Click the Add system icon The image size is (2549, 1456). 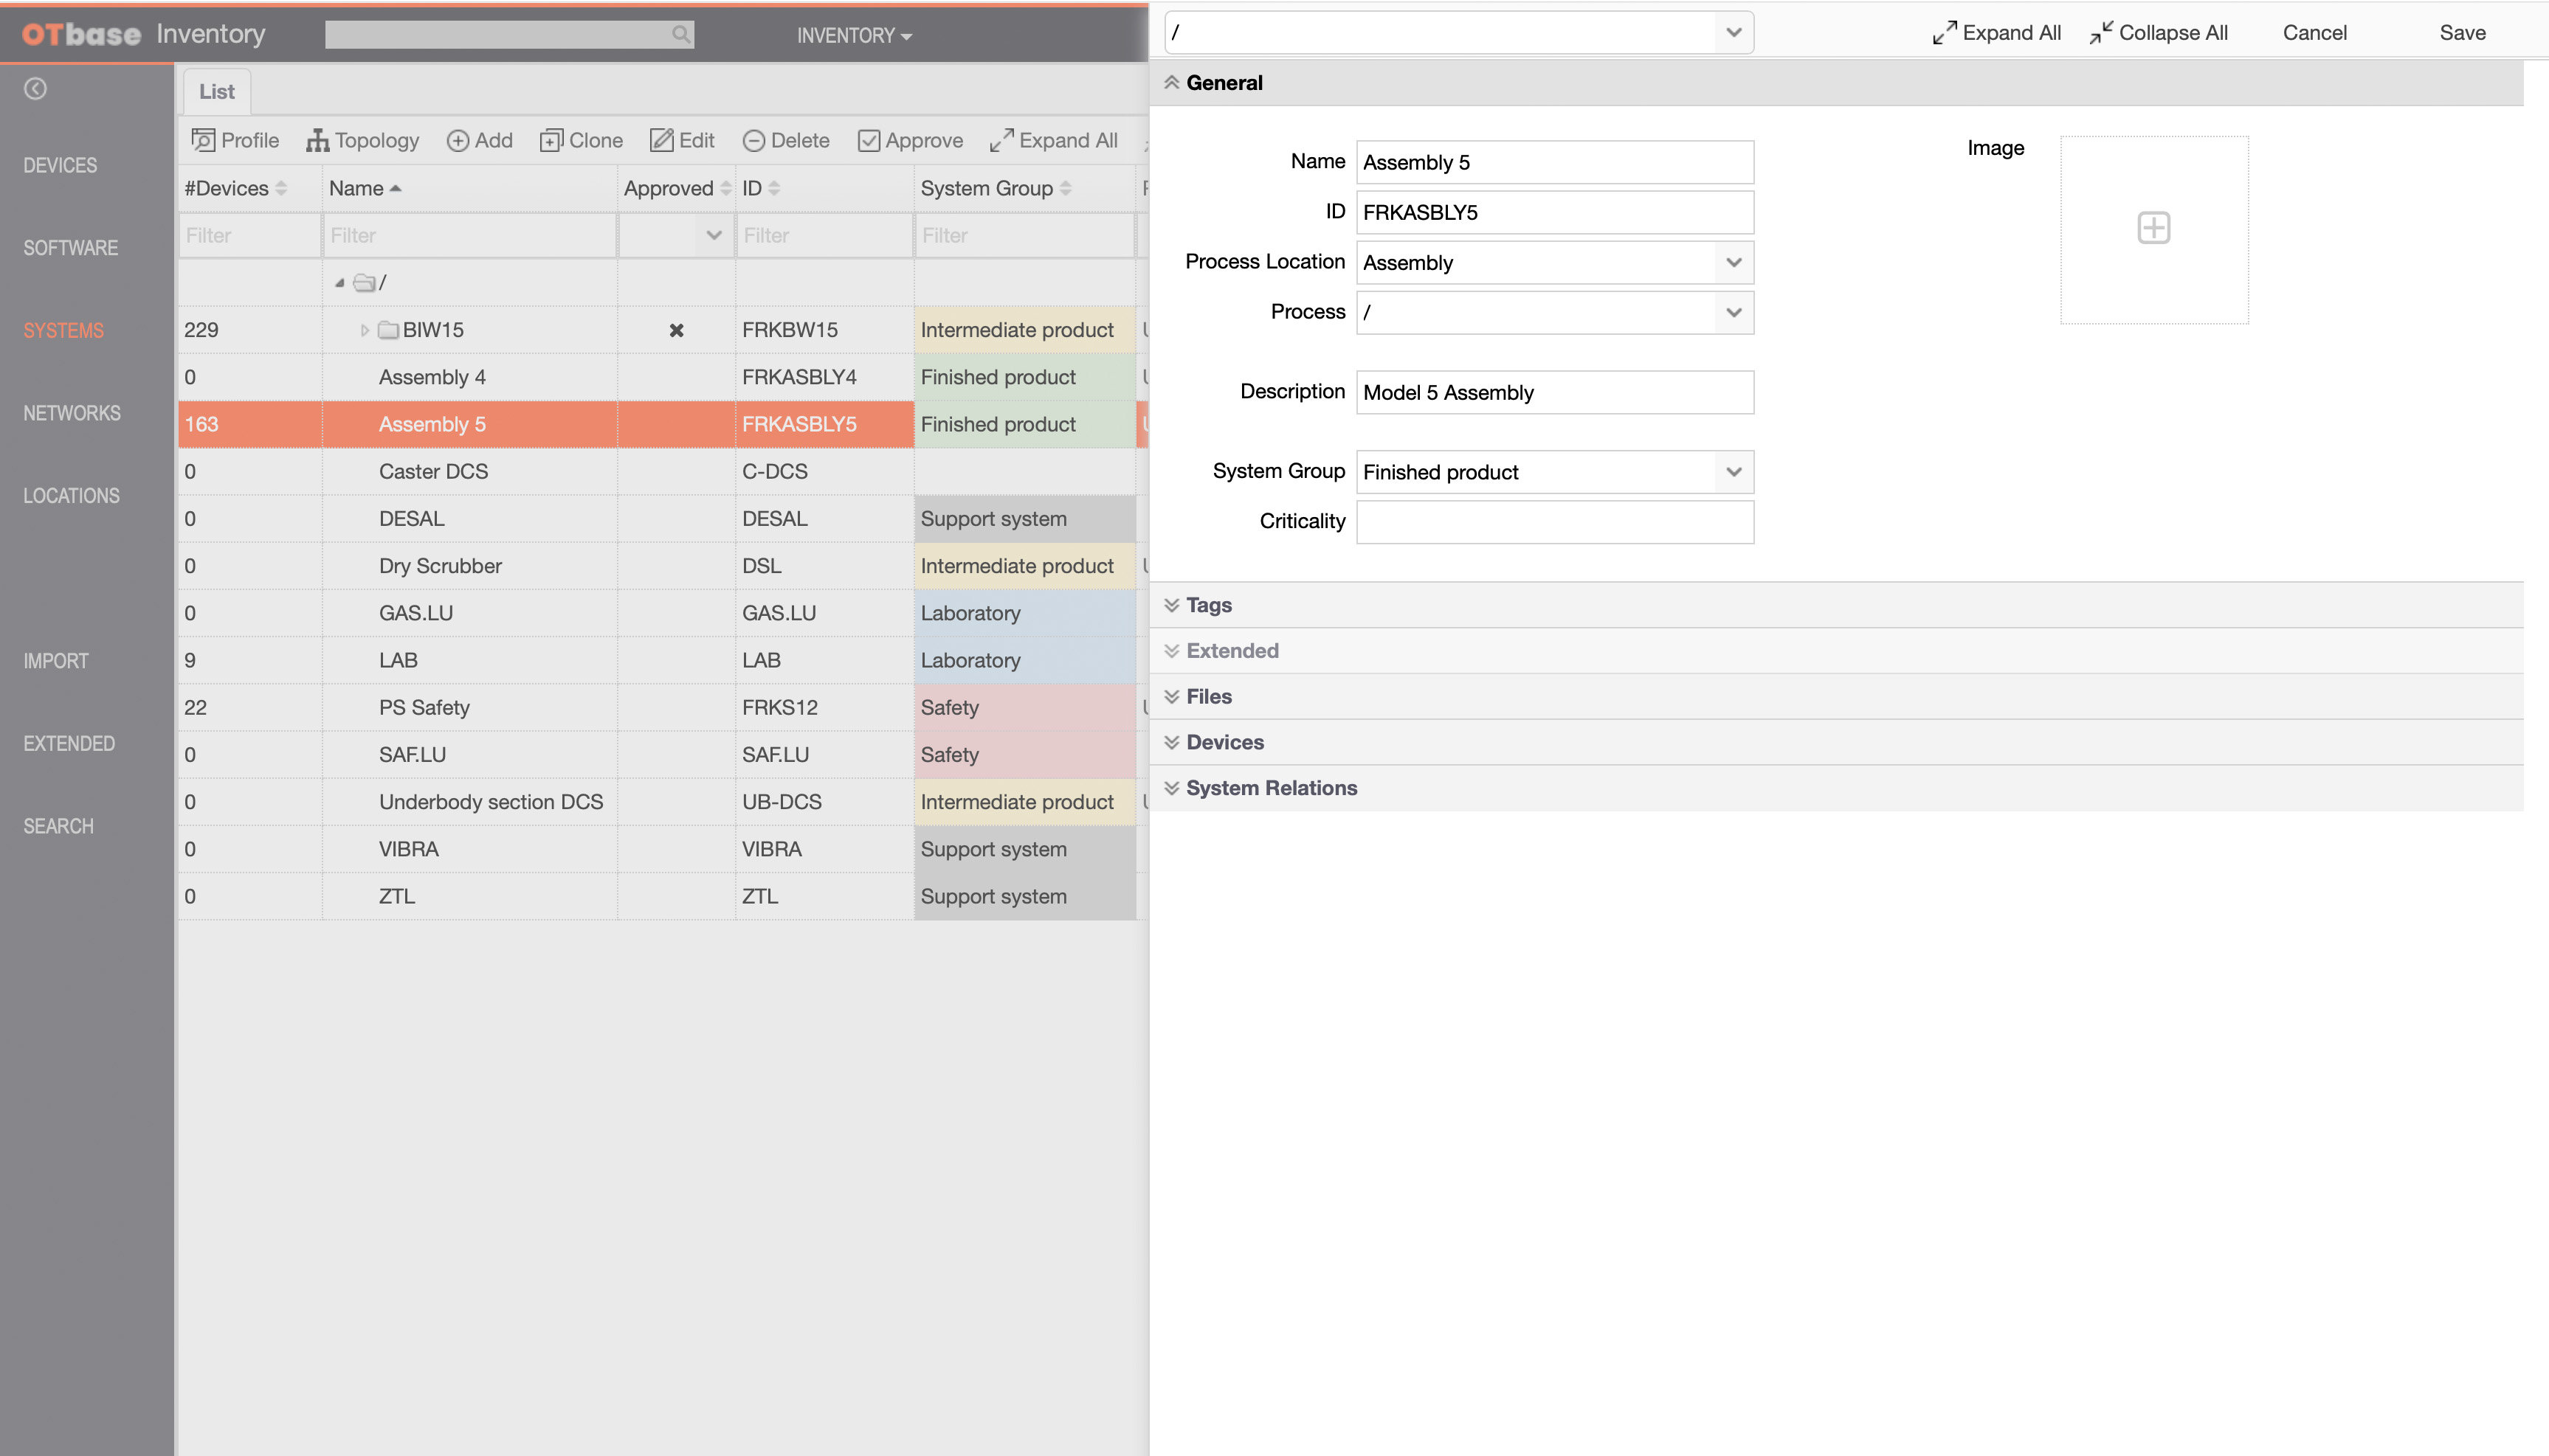(457, 141)
